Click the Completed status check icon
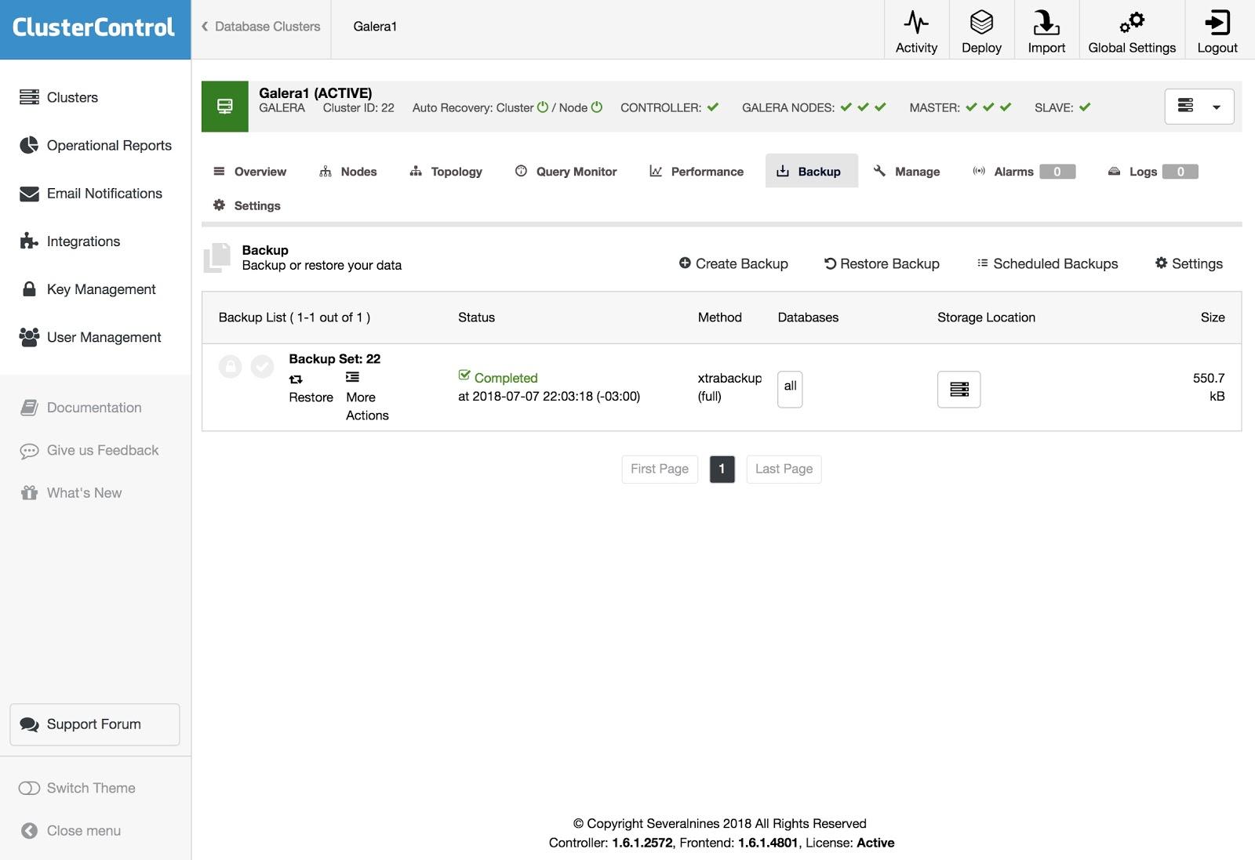 pos(464,376)
